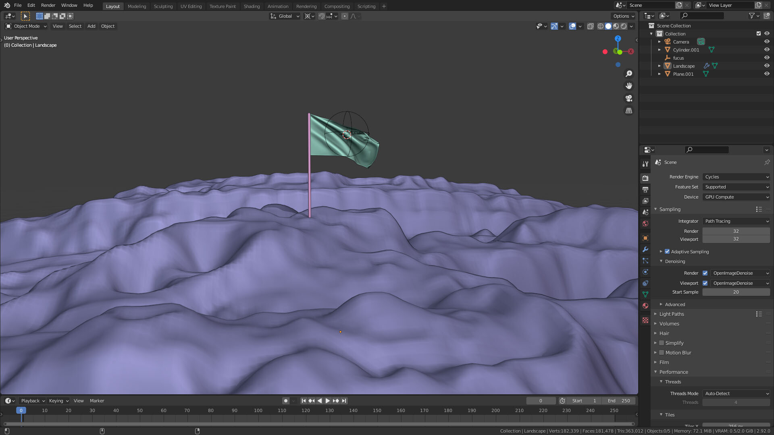
Task: Toggle camera view icon in viewport
Action: point(628,98)
